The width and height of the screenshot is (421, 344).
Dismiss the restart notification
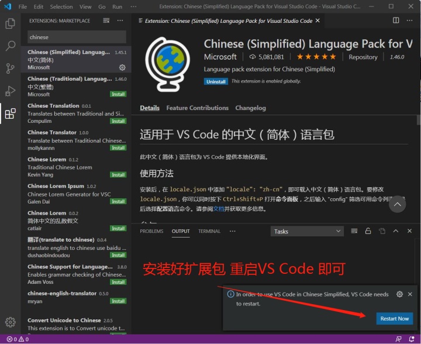tap(410, 294)
